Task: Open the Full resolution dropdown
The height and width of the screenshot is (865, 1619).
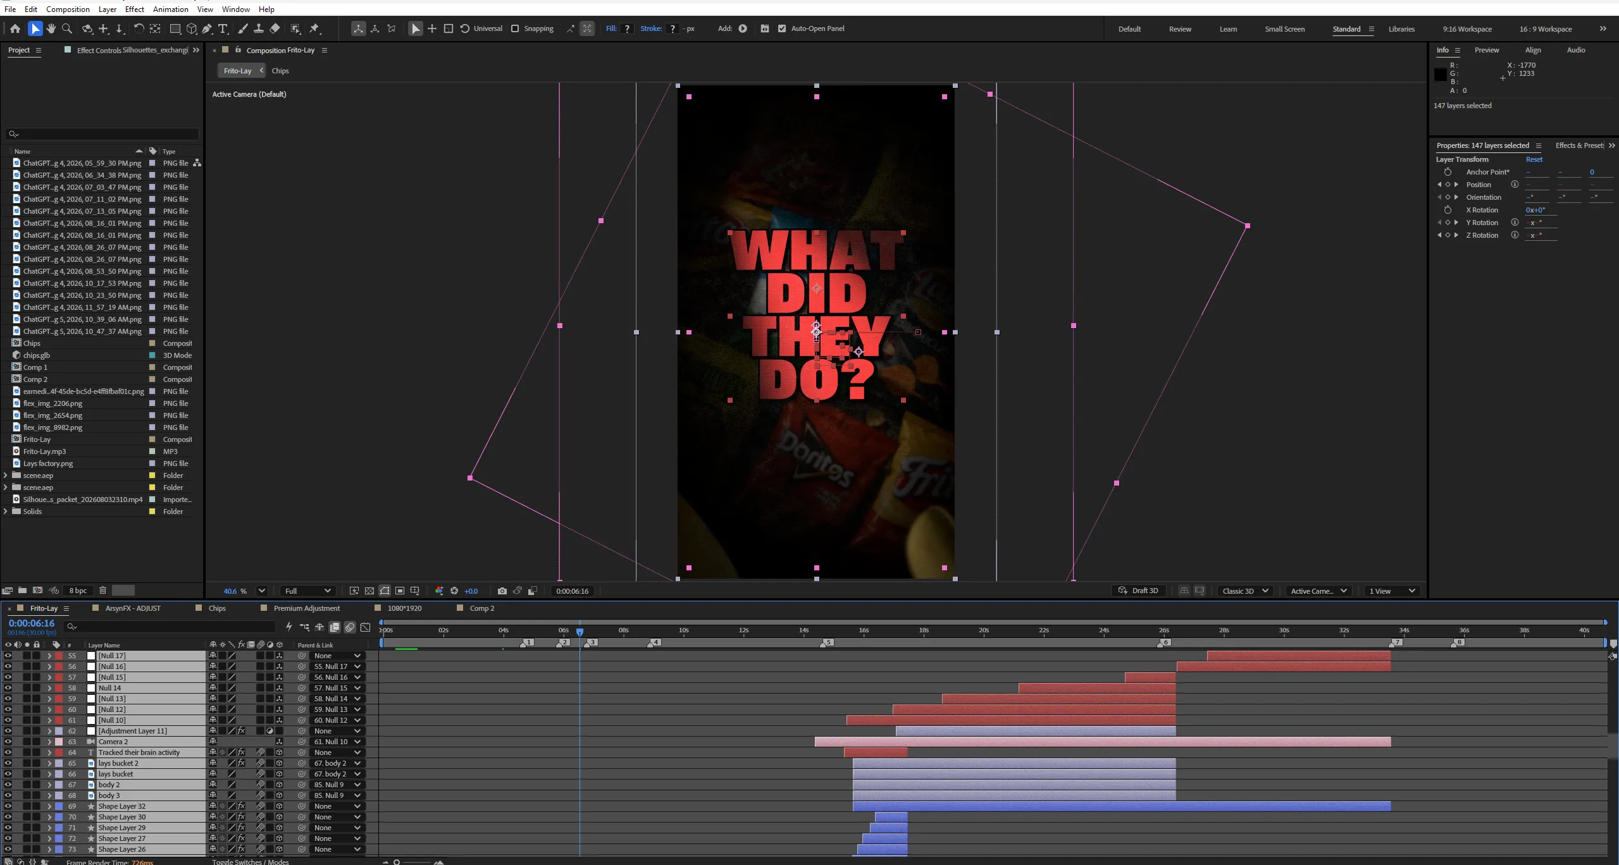Action: coord(307,591)
